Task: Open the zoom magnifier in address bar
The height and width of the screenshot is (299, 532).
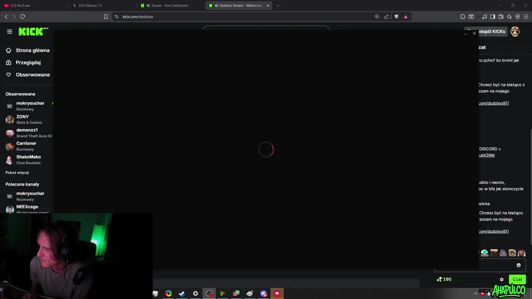Action: 377,17
